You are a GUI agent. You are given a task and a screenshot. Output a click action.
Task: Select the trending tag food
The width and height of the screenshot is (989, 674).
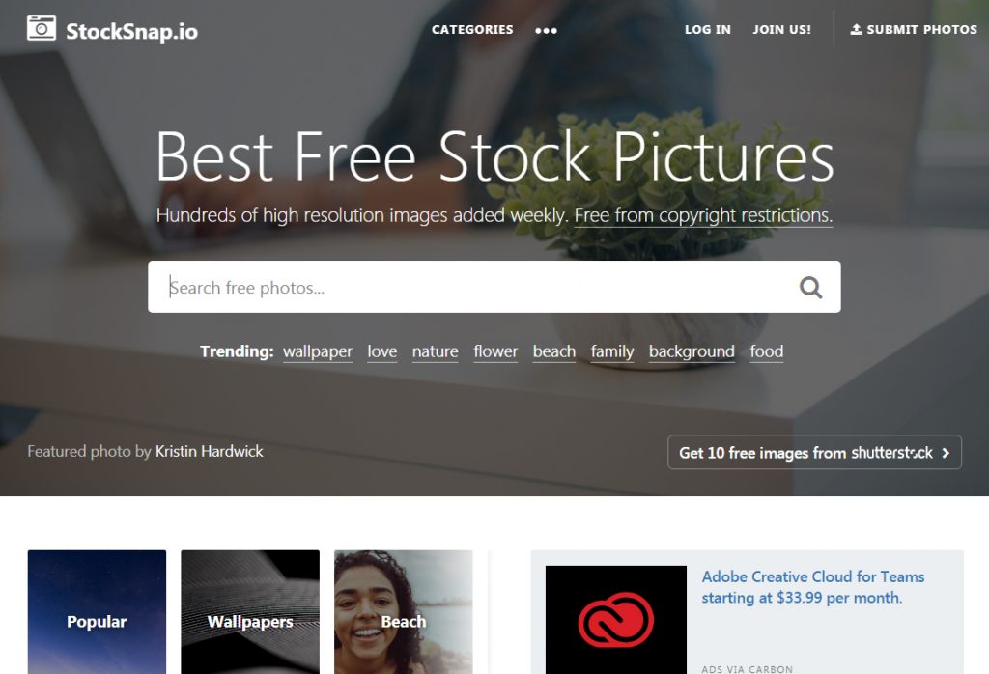(x=766, y=351)
